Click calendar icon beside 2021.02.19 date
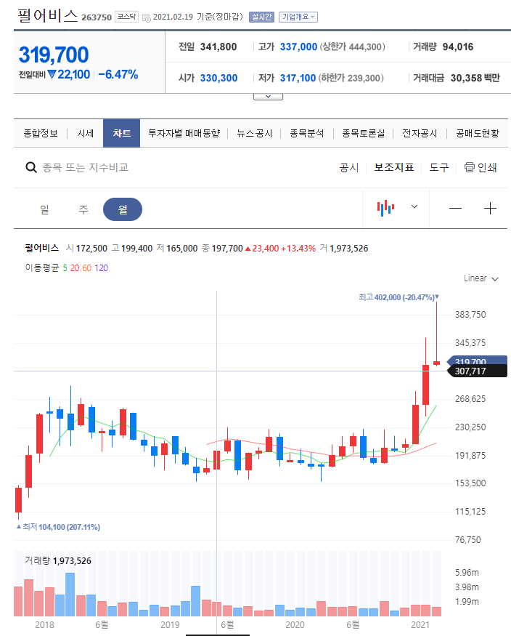 coord(146,17)
